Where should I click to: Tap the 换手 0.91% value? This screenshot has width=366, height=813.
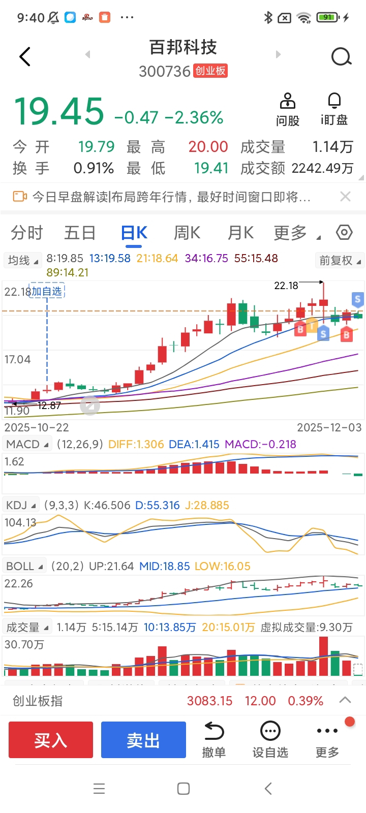coord(94,168)
